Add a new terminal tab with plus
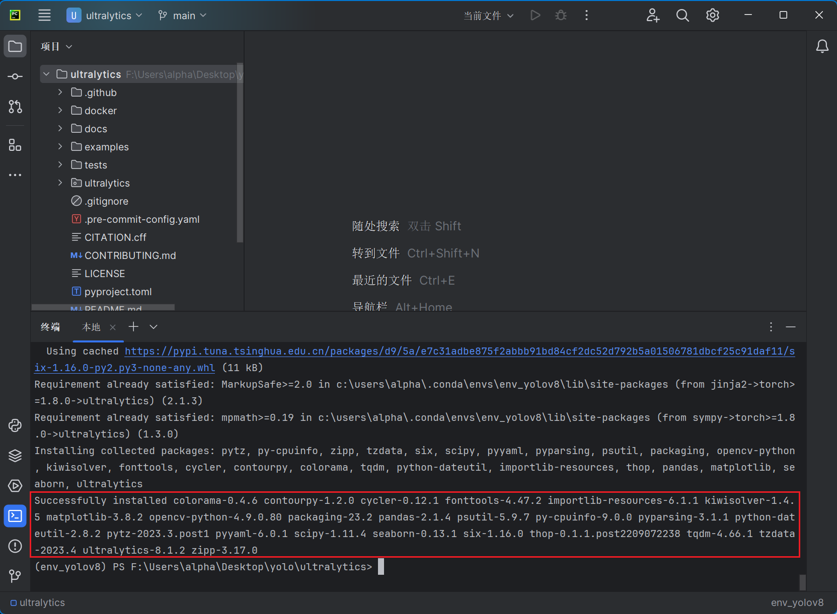Viewport: 837px width, 614px height. click(x=133, y=327)
